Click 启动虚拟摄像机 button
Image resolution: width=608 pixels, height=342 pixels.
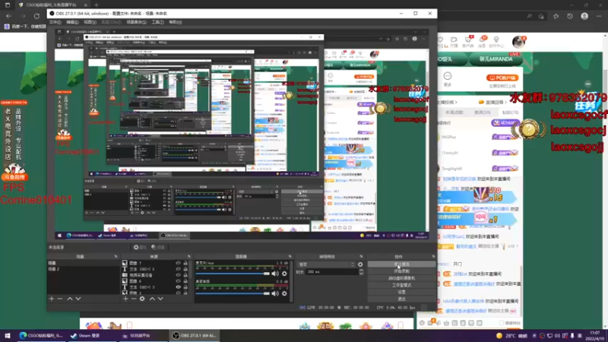[x=401, y=278]
